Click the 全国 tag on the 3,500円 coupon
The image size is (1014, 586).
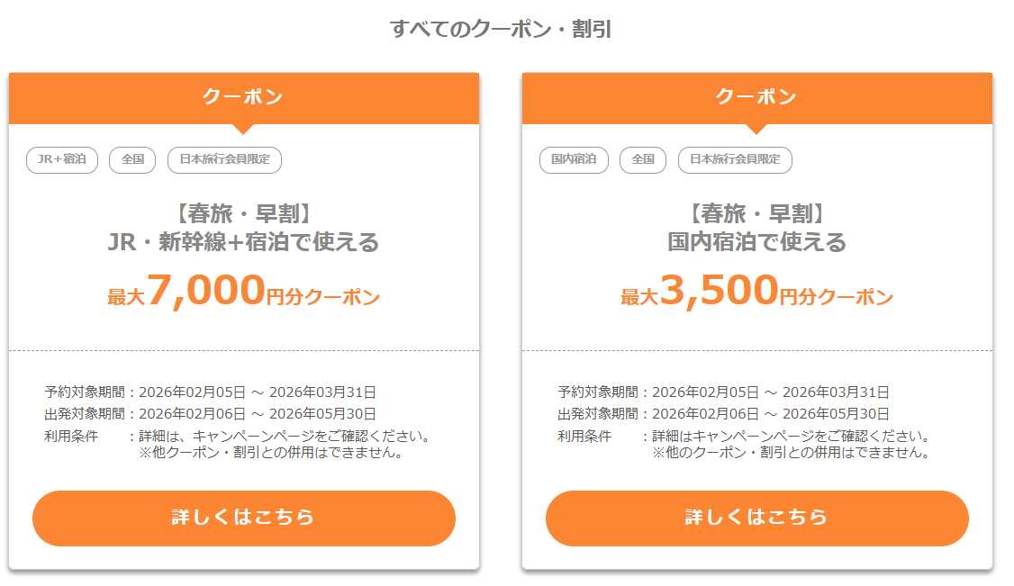click(643, 159)
